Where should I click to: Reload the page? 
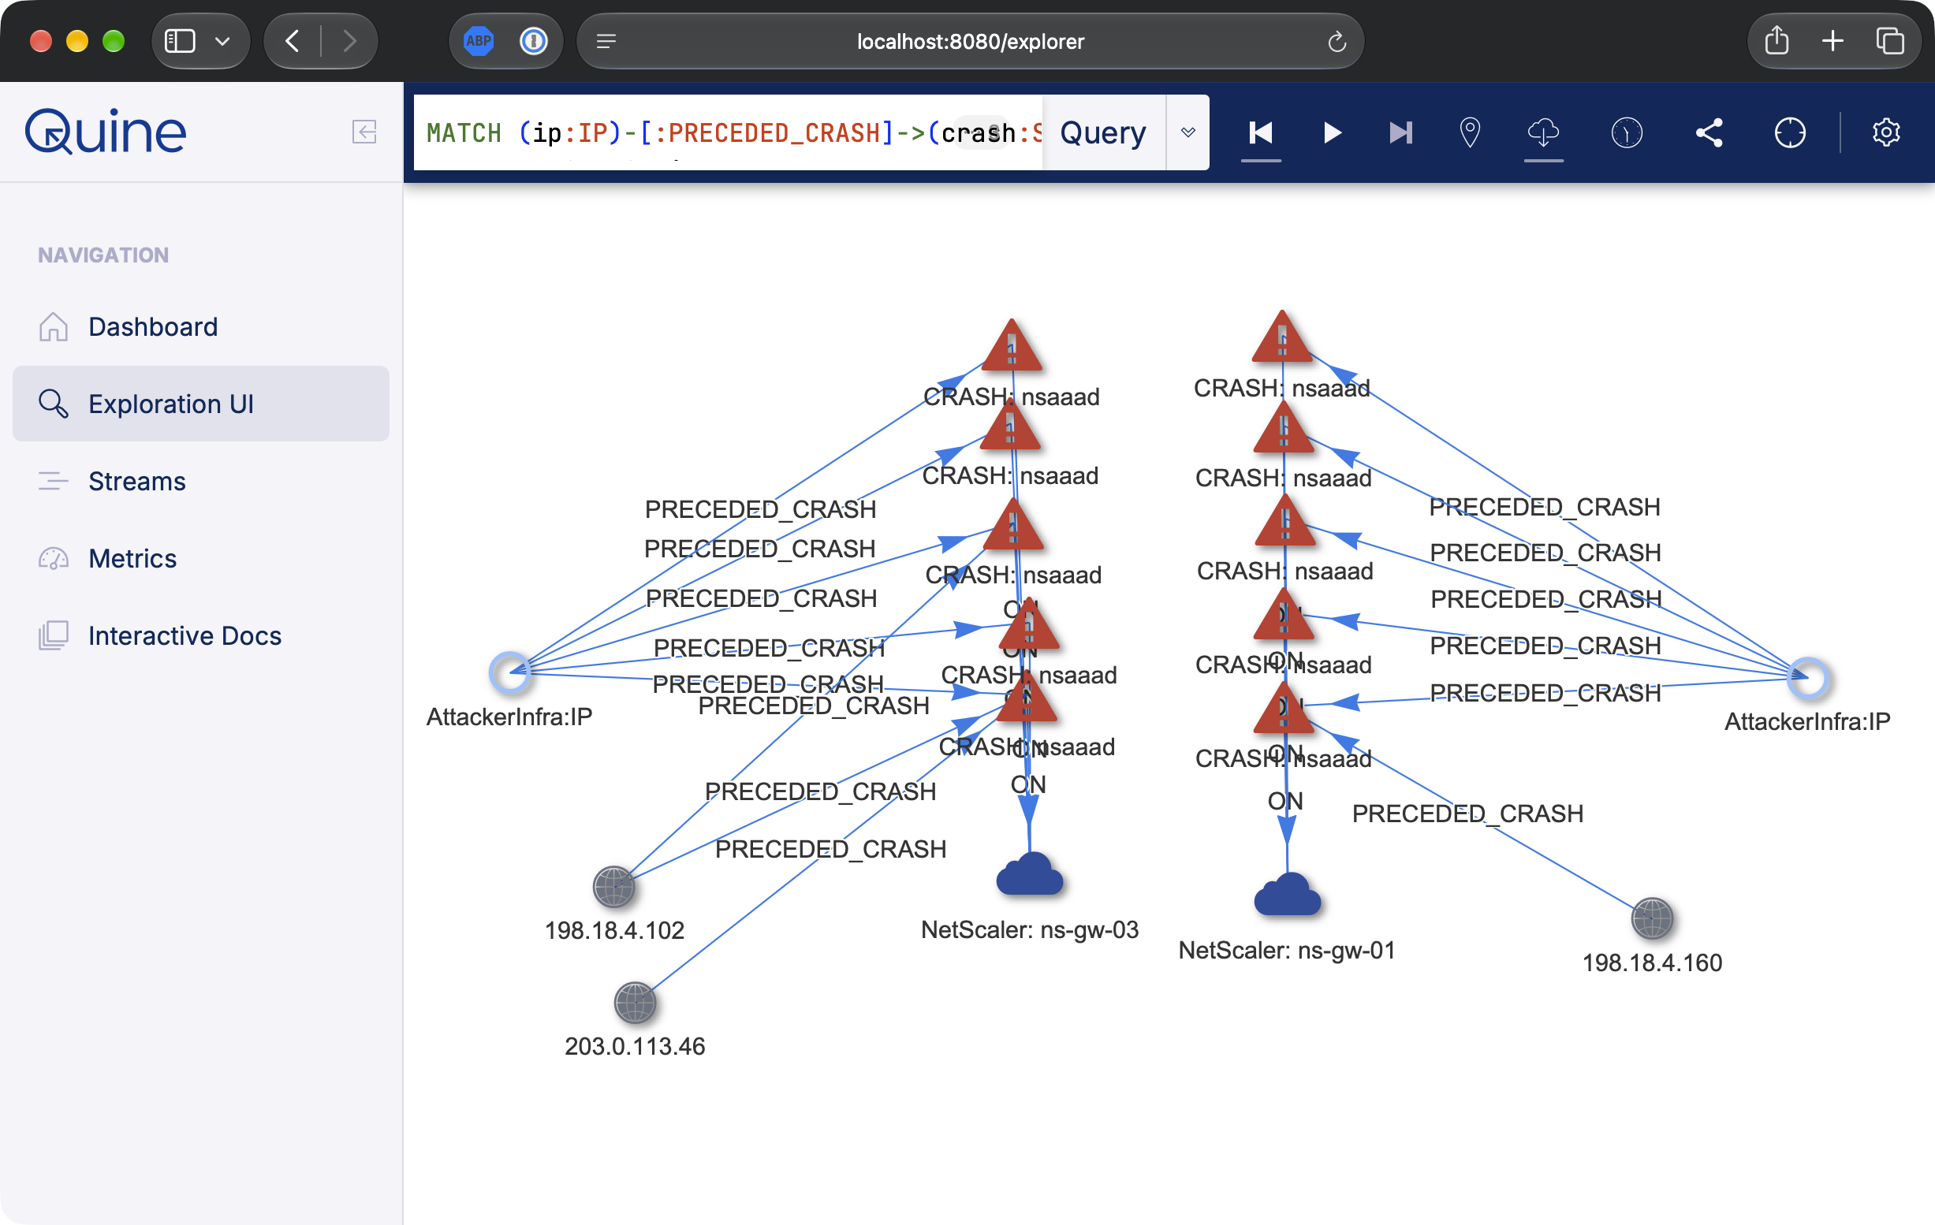pos(1337,41)
